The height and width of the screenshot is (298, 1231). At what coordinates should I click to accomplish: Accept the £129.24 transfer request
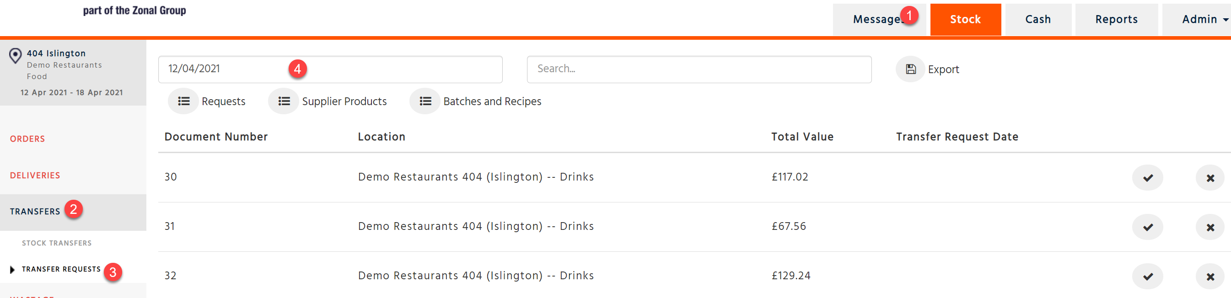1147,276
